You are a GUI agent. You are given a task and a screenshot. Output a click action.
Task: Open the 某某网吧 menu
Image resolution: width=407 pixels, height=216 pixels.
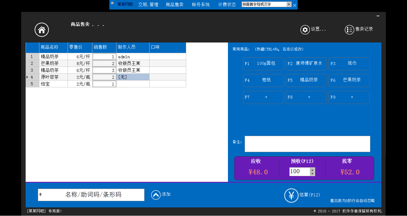pos(125,4)
